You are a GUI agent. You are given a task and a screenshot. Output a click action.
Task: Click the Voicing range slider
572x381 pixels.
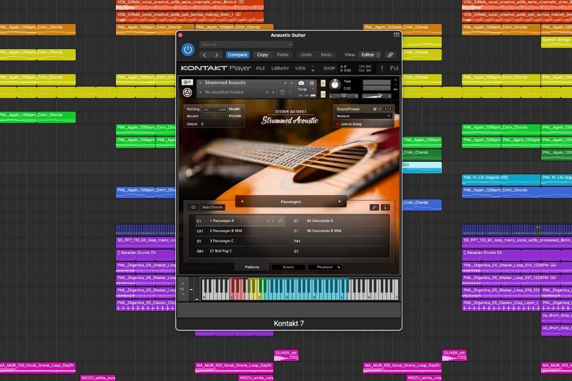pos(214,110)
